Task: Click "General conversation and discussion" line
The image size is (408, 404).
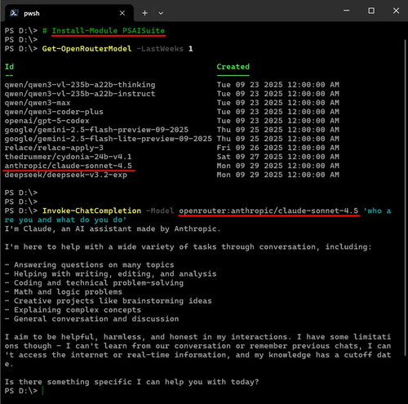Action: [x=91, y=318]
